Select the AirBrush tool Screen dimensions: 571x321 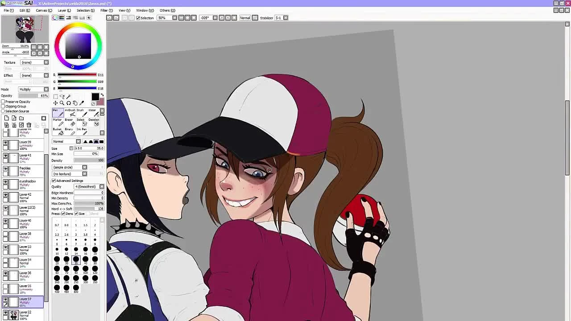click(70, 112)
